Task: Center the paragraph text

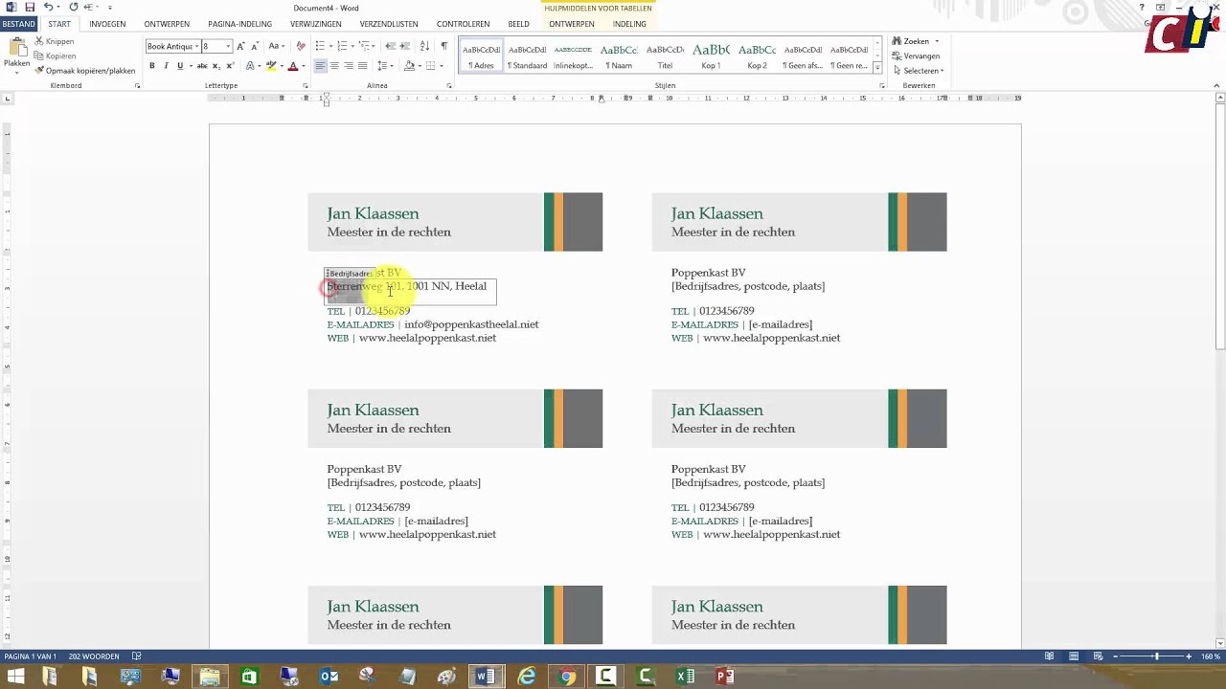Action: point(334,66)
